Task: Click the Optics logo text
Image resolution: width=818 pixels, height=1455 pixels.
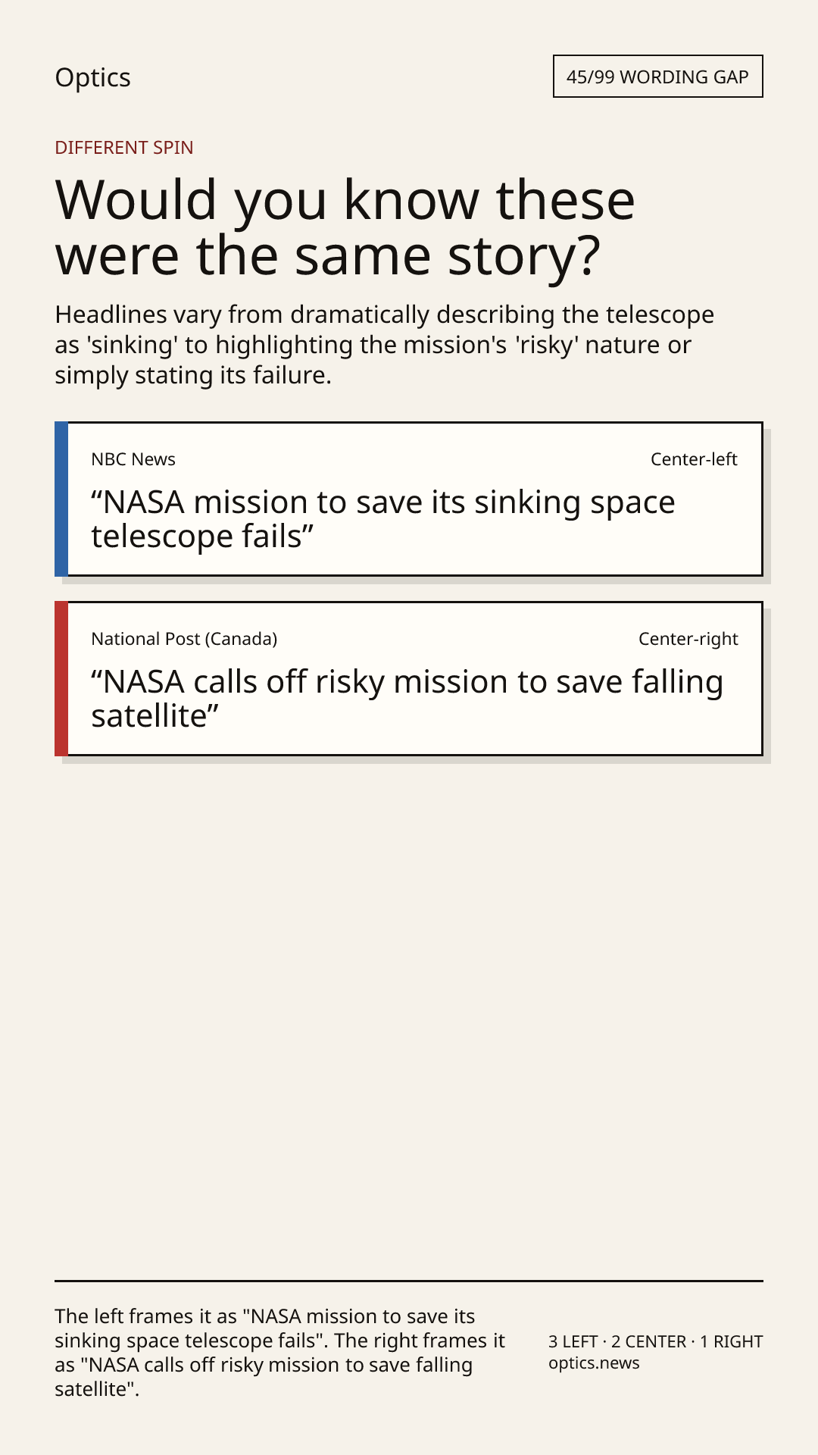Action: [92, 77]
